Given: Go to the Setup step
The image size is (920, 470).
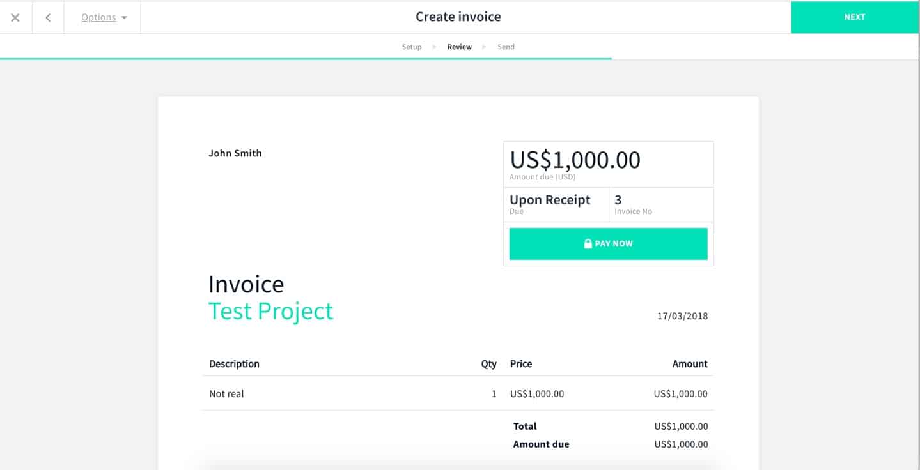Looking at the screenshot, I should (x=412, y=47).
